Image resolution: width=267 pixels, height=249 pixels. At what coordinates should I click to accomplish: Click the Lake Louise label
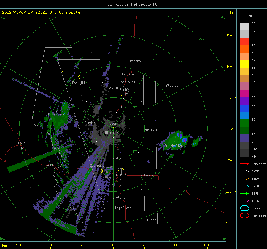[23, 145]
